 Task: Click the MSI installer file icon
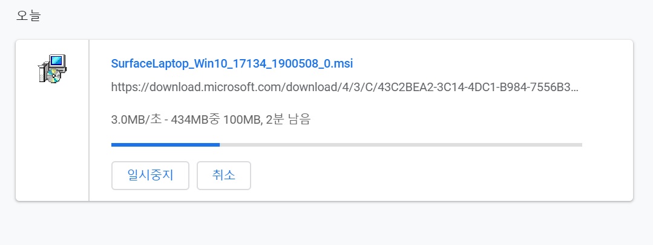53,68
